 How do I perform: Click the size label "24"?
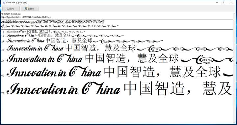pyautogui.click(x=3, y=41)
